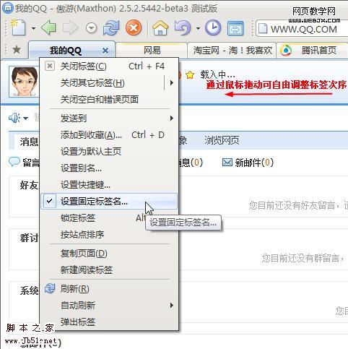Close the 我的QQ tab

(x=105, y=51)
